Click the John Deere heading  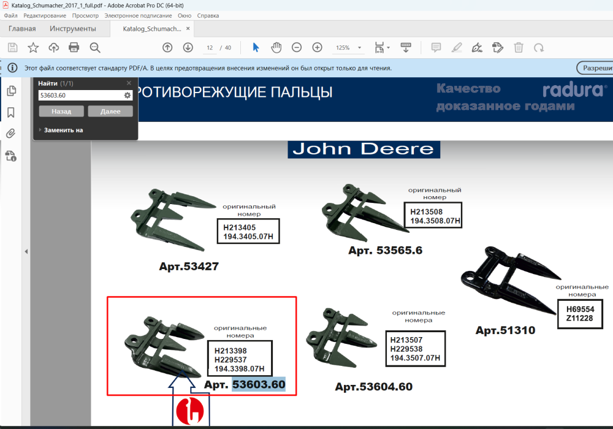[364, 150]
